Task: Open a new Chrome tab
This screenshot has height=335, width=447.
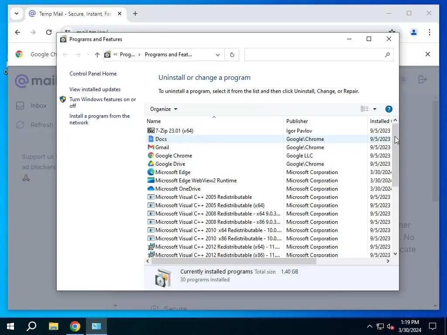Action: pyautogui.click(x=135, y=14)
